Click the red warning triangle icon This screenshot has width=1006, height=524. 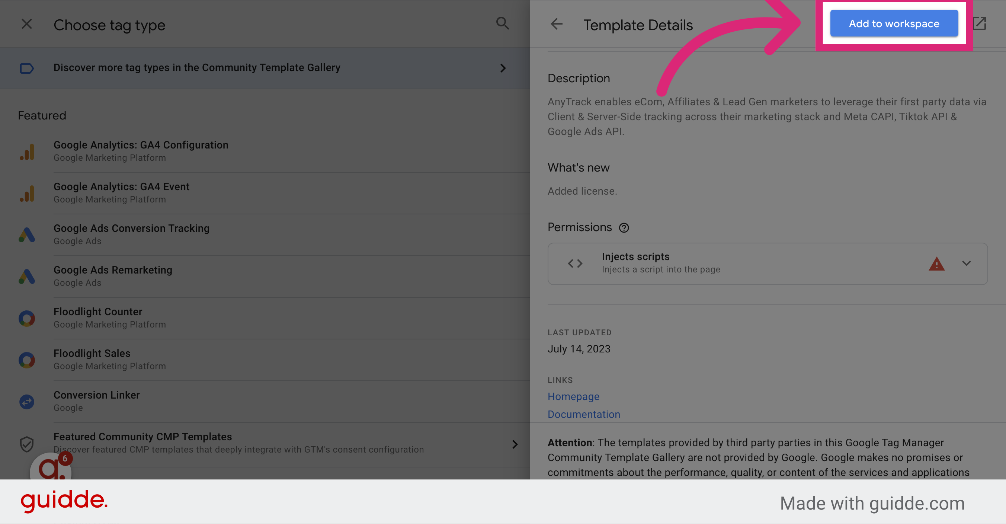pos(936,264)
